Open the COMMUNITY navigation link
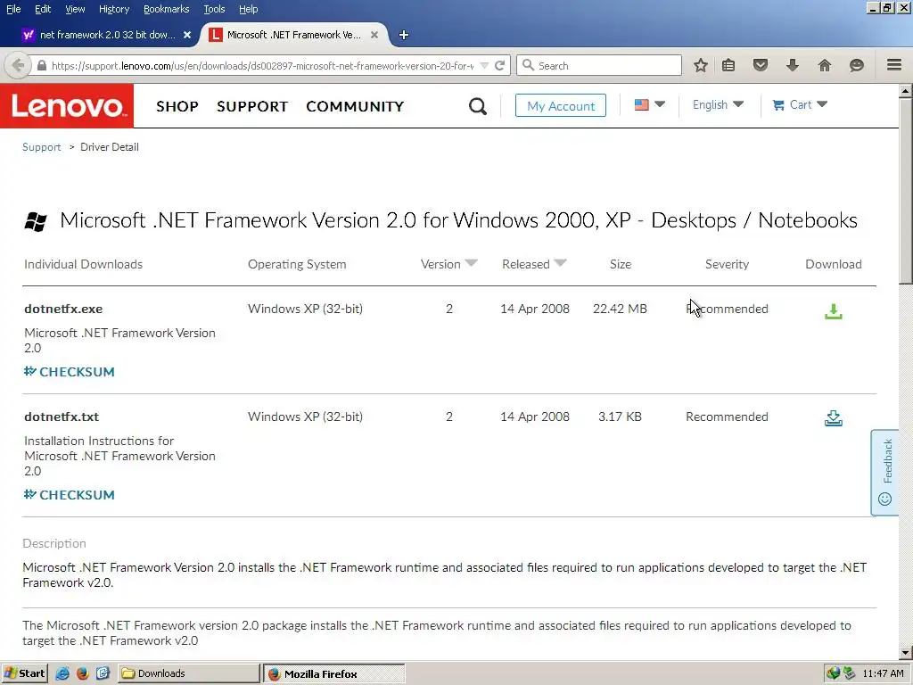 [355, 107]
